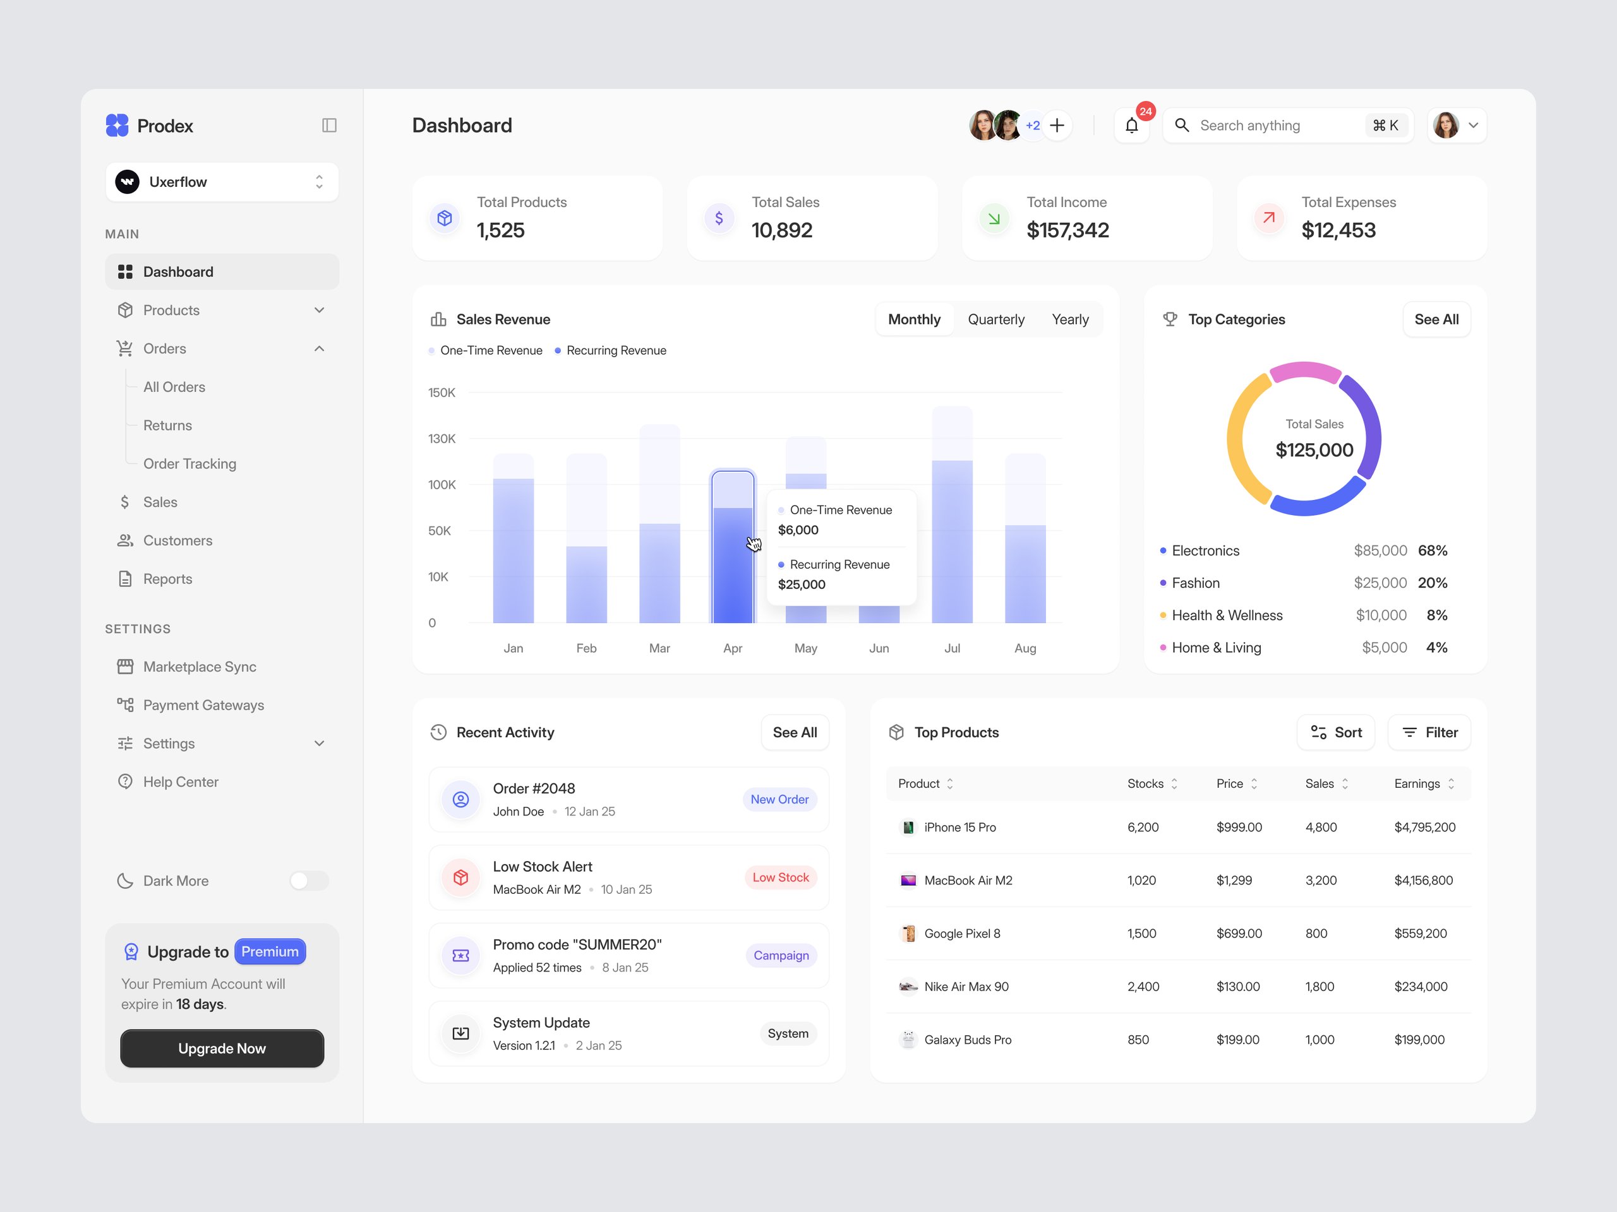Open the Uxerflow workspace switcher
The image size is (1617, 1212).
pos(222,181)
